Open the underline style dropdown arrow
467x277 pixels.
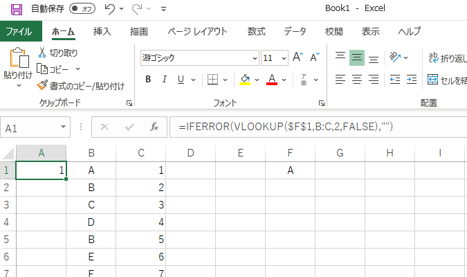coord(193,80)
